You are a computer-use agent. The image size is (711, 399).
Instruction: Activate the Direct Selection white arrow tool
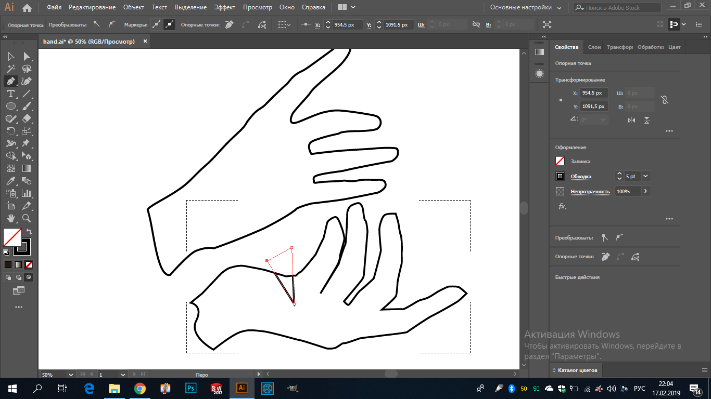tap(27, 56)
